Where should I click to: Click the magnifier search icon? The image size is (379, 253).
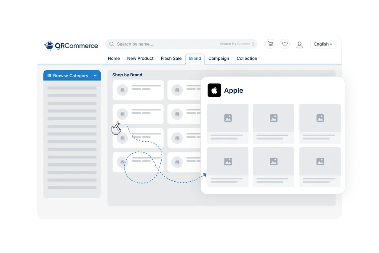[x=112, y=44]
